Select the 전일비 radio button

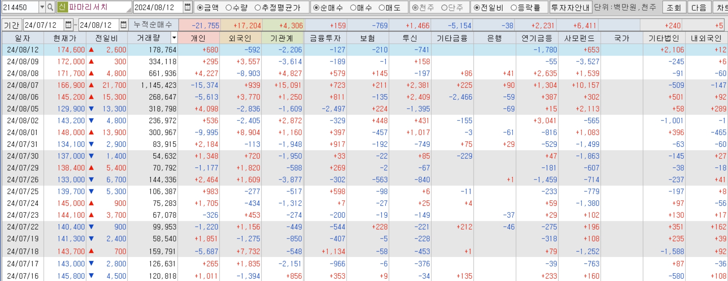(x=477, y=7)
